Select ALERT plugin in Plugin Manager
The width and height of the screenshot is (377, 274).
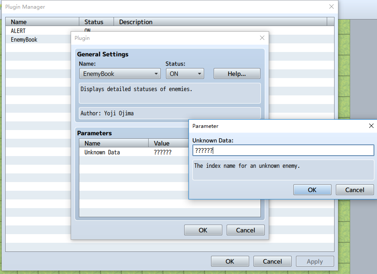coord(18,31)
